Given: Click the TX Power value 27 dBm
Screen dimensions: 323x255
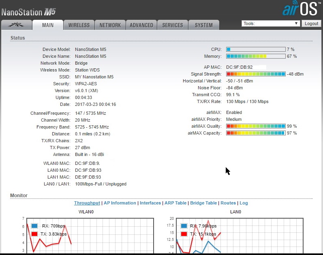Looking at the screenshot, I should pyautogui.click(x=82, y=148).
